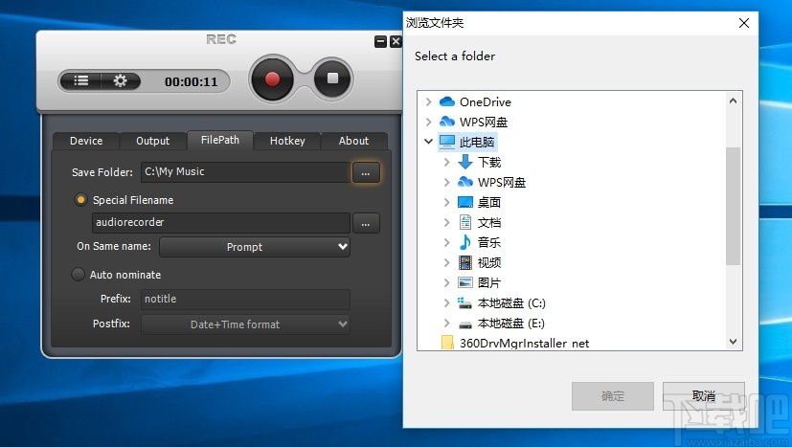
Task: Expand the 图片 folder node
Action: coord(446,283)
